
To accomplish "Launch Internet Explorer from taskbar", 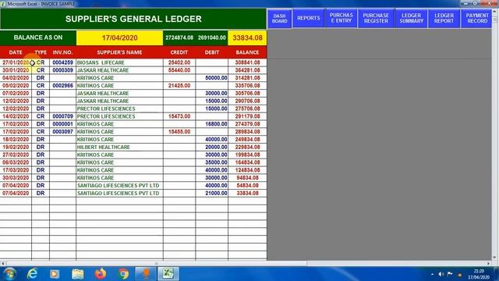I will tap(33, 274).
